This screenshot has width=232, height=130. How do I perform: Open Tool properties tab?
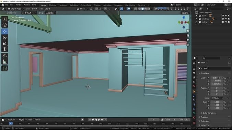pos(194,63)
